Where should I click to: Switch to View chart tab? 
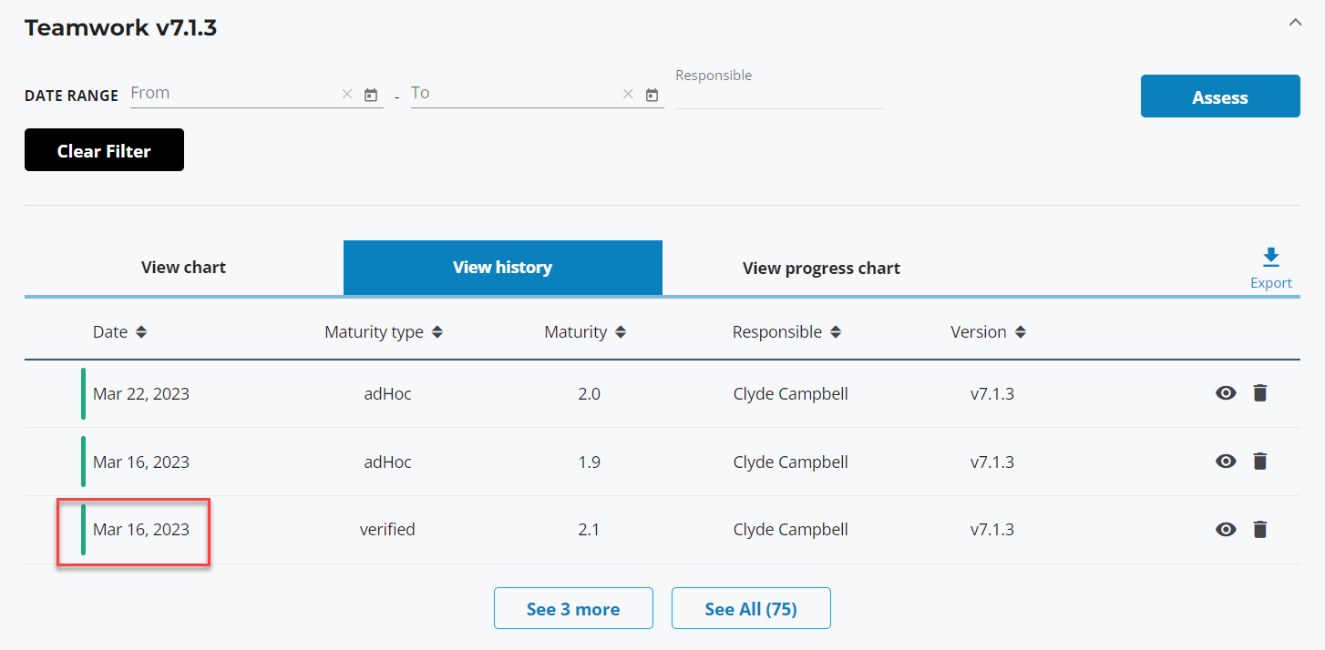click(183, 268)
